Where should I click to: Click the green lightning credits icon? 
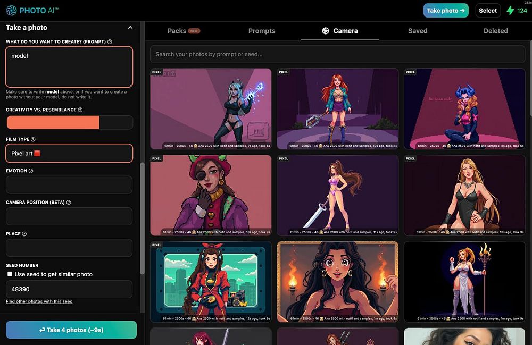coord(510,11)
